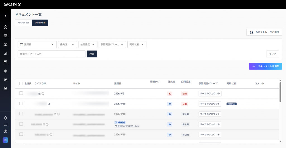
Task: Expand the left sidebar with the chevron
Action: click(x=6, y=16)
